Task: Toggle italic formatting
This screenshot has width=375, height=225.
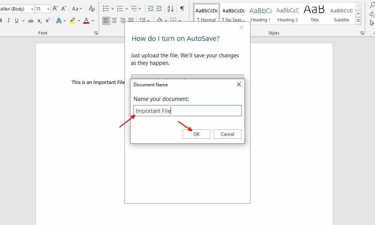Action: click(x=7, y=21)
